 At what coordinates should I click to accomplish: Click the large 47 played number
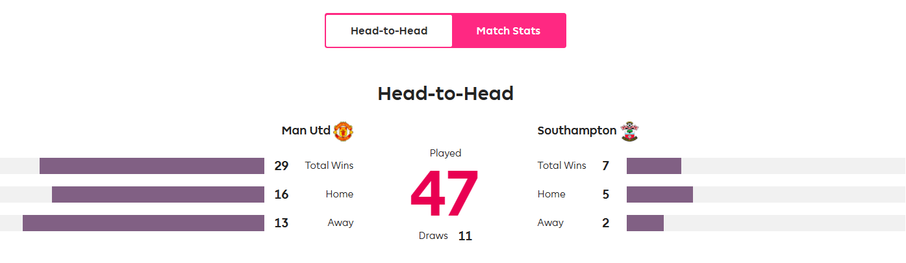coord(445,194)
